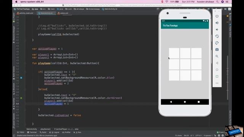244x137 pixels.
Task: Click playGame() in bottom code breadcrumb
Action: 45,129
